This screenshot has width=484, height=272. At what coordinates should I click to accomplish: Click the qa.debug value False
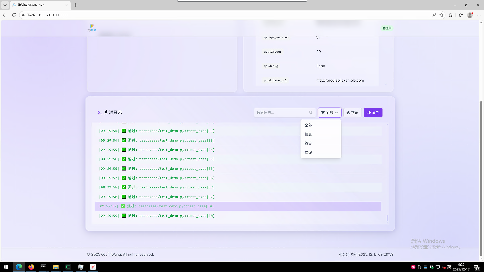[320, 66]
